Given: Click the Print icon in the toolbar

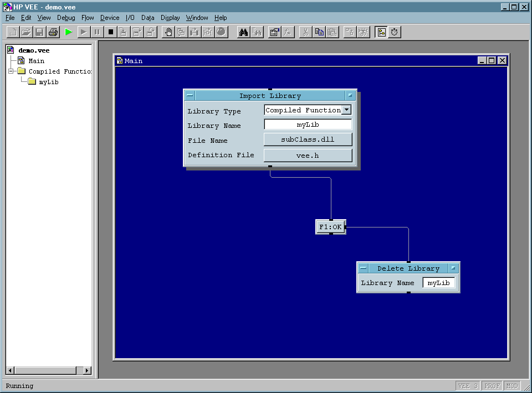Looking at the screenshot, I should (53, 32).
